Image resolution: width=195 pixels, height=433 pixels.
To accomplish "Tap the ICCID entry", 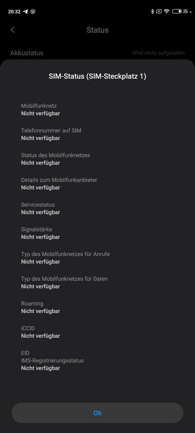I will (x=97, y=332).
